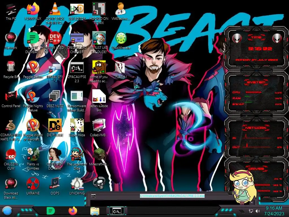Open File Explorer from the taskbar
Screen dimensions: 289x217
95,211
